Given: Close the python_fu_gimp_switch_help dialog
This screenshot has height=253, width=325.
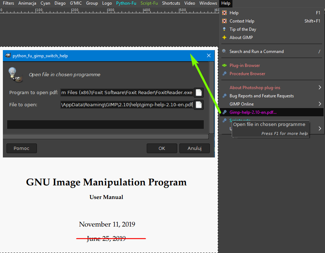Looking at the screenshot, I should 209,55.
